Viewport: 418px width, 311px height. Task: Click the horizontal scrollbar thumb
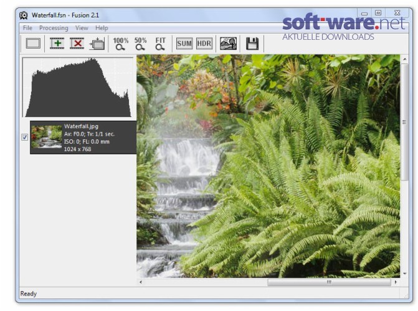point(329,282)
